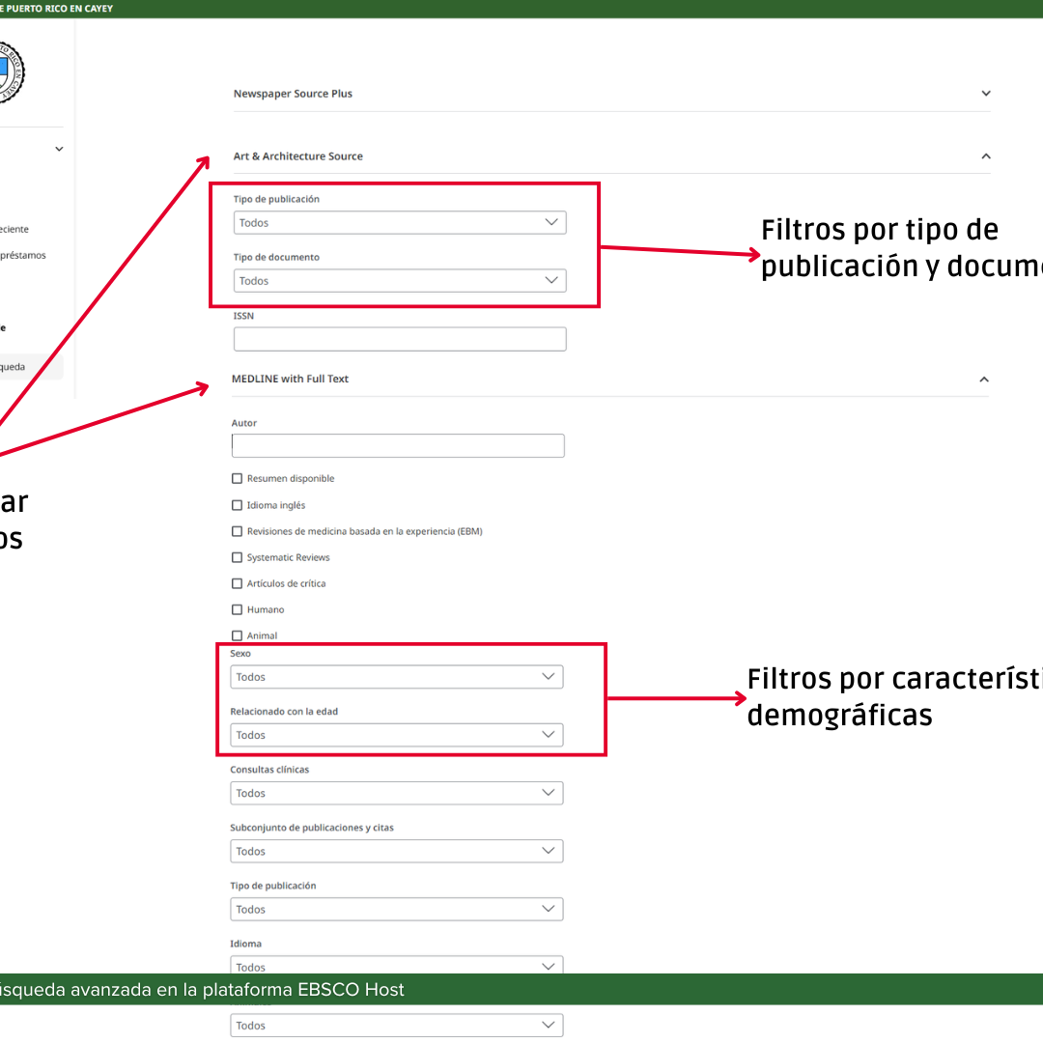Click the Autor input field under MEDLINE

(x=397, y=445)
